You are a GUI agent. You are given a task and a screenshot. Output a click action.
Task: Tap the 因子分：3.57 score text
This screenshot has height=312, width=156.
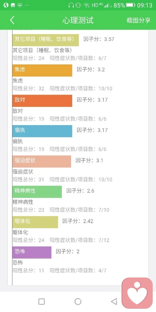pos(99,39)
